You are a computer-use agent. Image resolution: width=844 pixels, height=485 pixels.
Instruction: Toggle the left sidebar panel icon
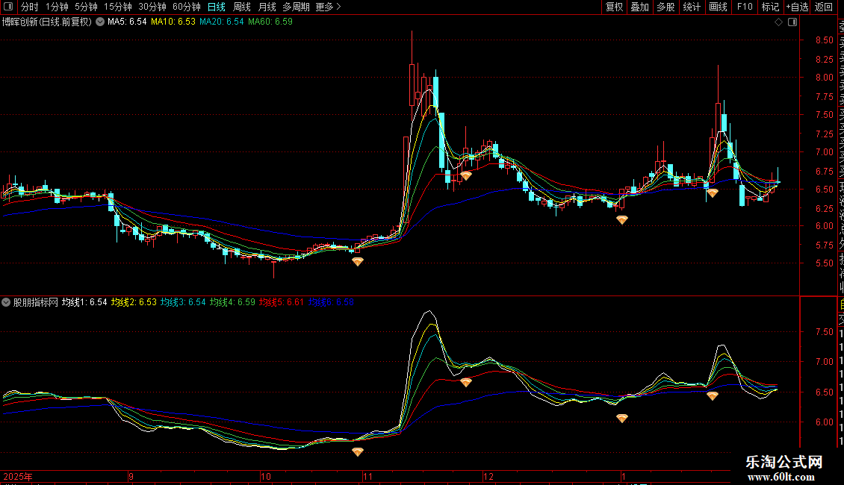click(8, 7)
